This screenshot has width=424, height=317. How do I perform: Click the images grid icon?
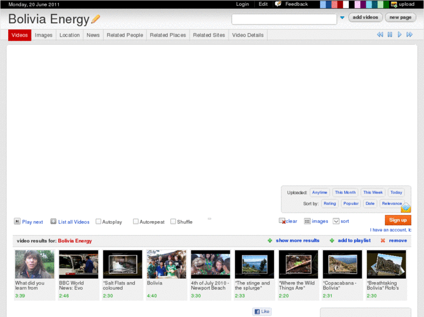(x=307, y=221)
